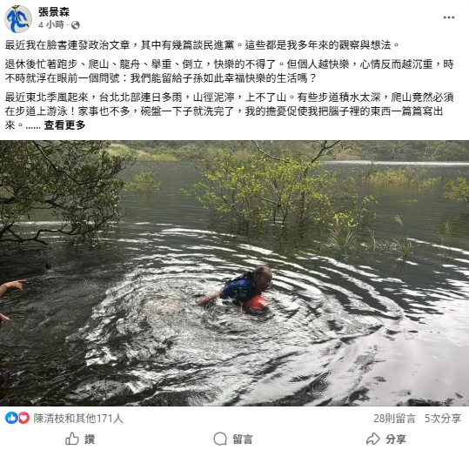The image size is (469, 450).
Task: Click the blue thumbs-up reaction icon
Action: [x=11, y=418]
